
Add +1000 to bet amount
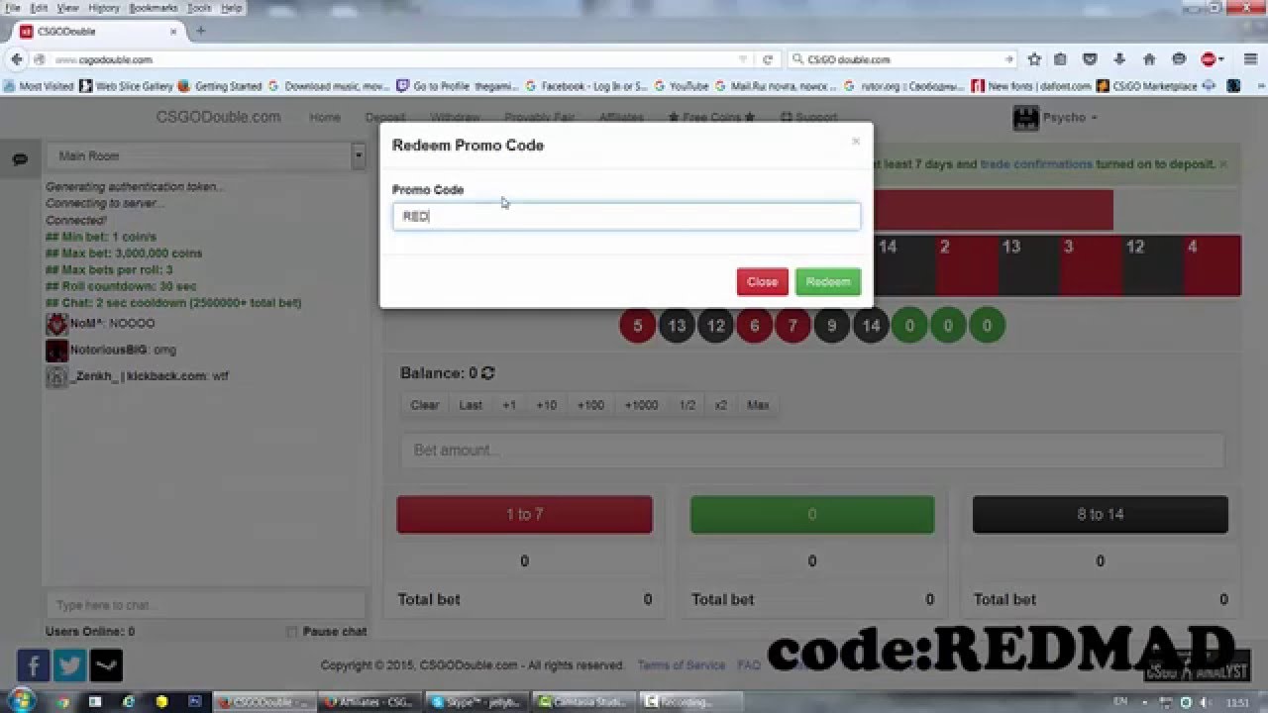pos(641,405)
